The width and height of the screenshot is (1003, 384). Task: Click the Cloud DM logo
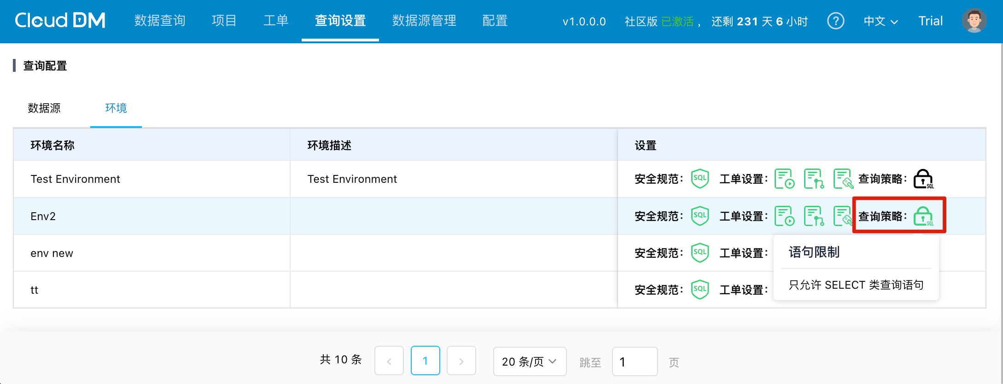pos(60,21)
